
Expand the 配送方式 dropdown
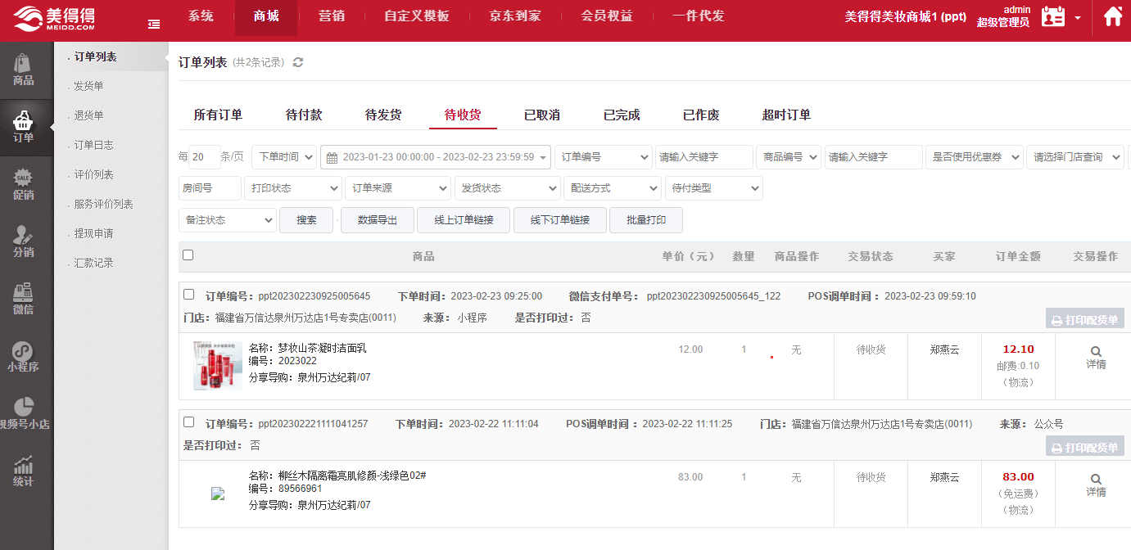pyautogui.click(x=613, y=188)
